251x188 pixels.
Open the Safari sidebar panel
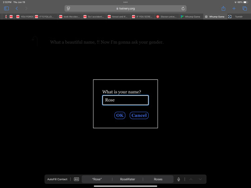click(x=7, y=8)
